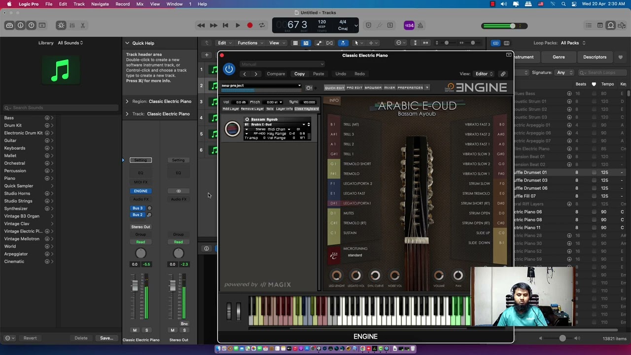
Task: Open the List Editors icon
Action: tap(589, 25)
